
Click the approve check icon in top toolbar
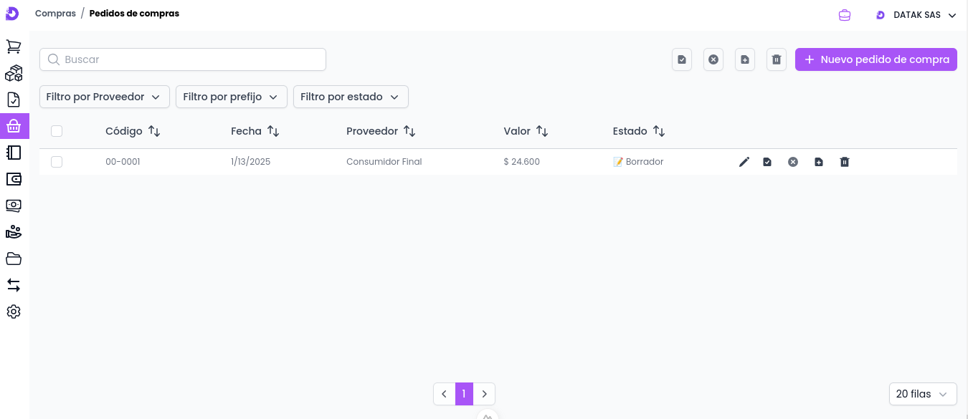[x=682, y=59]
